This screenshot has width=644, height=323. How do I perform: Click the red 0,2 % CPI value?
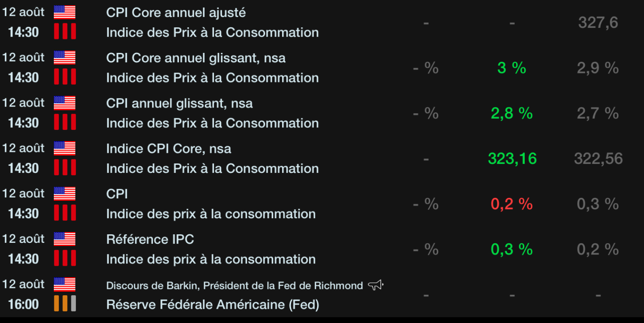click(512, 204)
